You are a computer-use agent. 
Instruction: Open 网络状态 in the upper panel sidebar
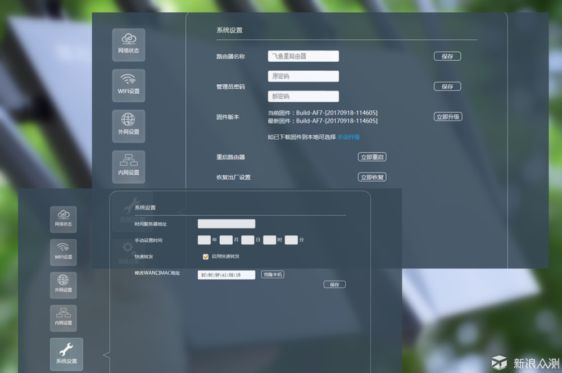pos(129,45)
